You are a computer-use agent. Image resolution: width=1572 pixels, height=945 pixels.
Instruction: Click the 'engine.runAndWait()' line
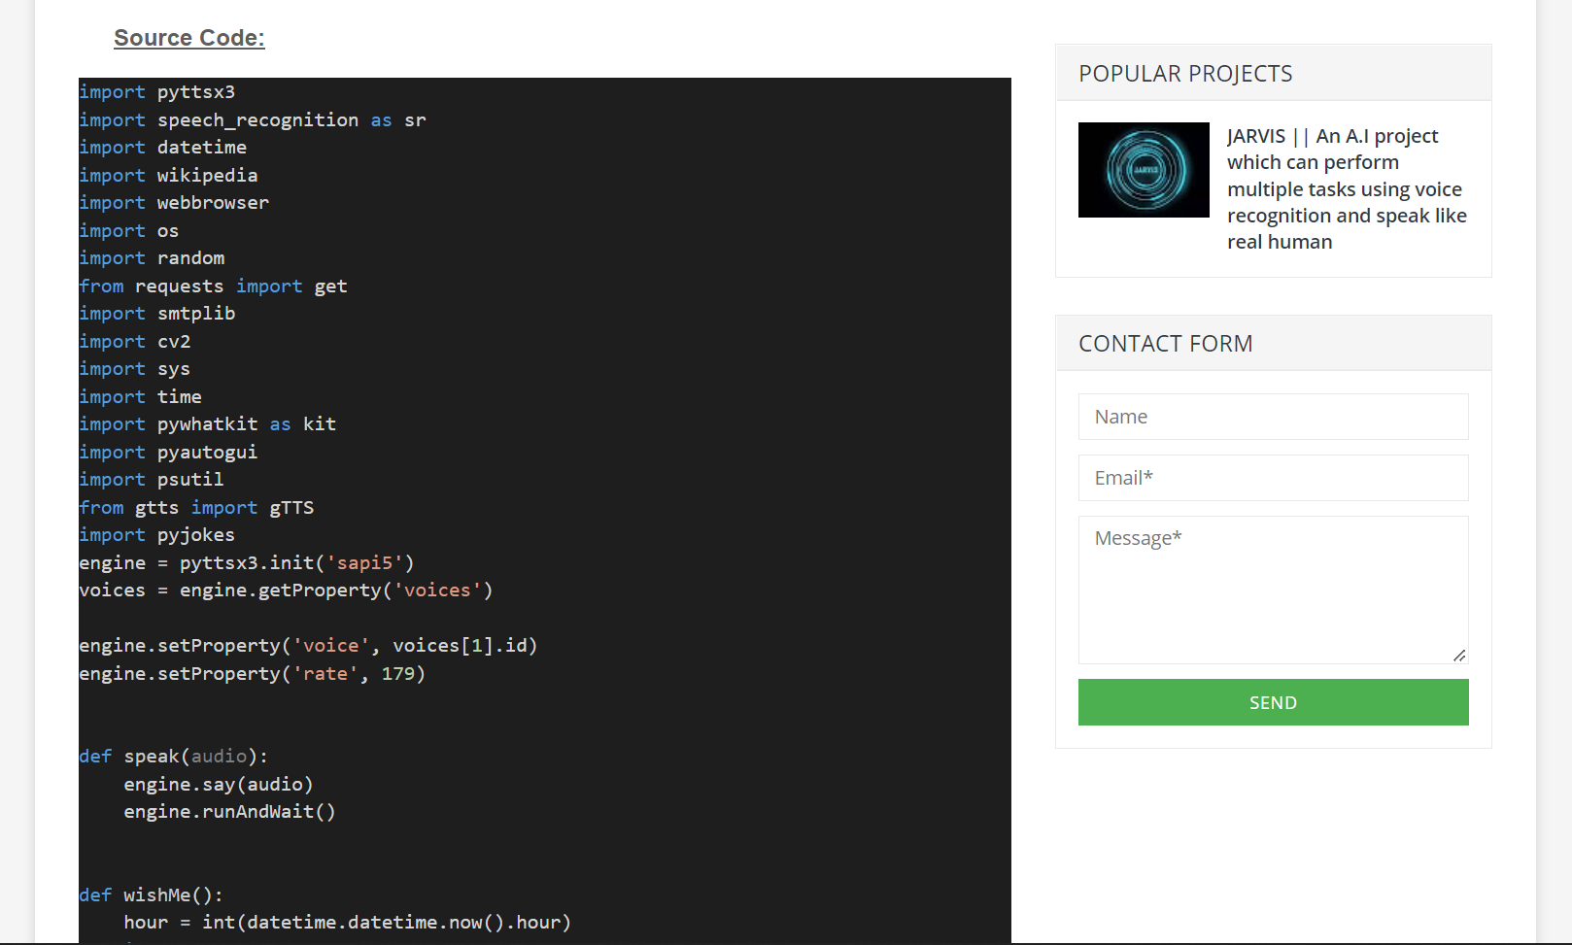tap(230, 812)
